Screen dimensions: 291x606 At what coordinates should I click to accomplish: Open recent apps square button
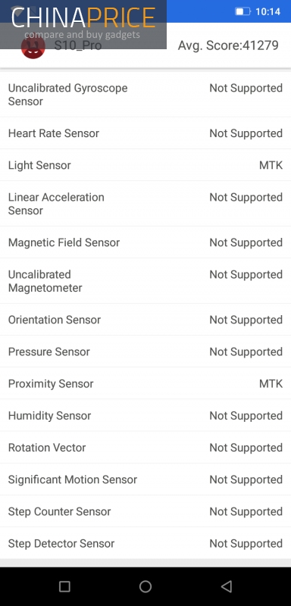click(64, 586)
